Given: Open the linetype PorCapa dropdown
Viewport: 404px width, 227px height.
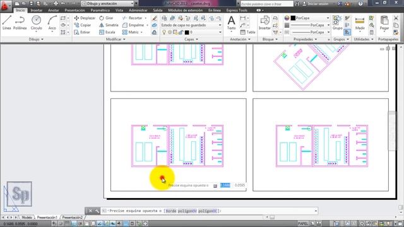Looking at the screenshot, I should click(310, 32).
